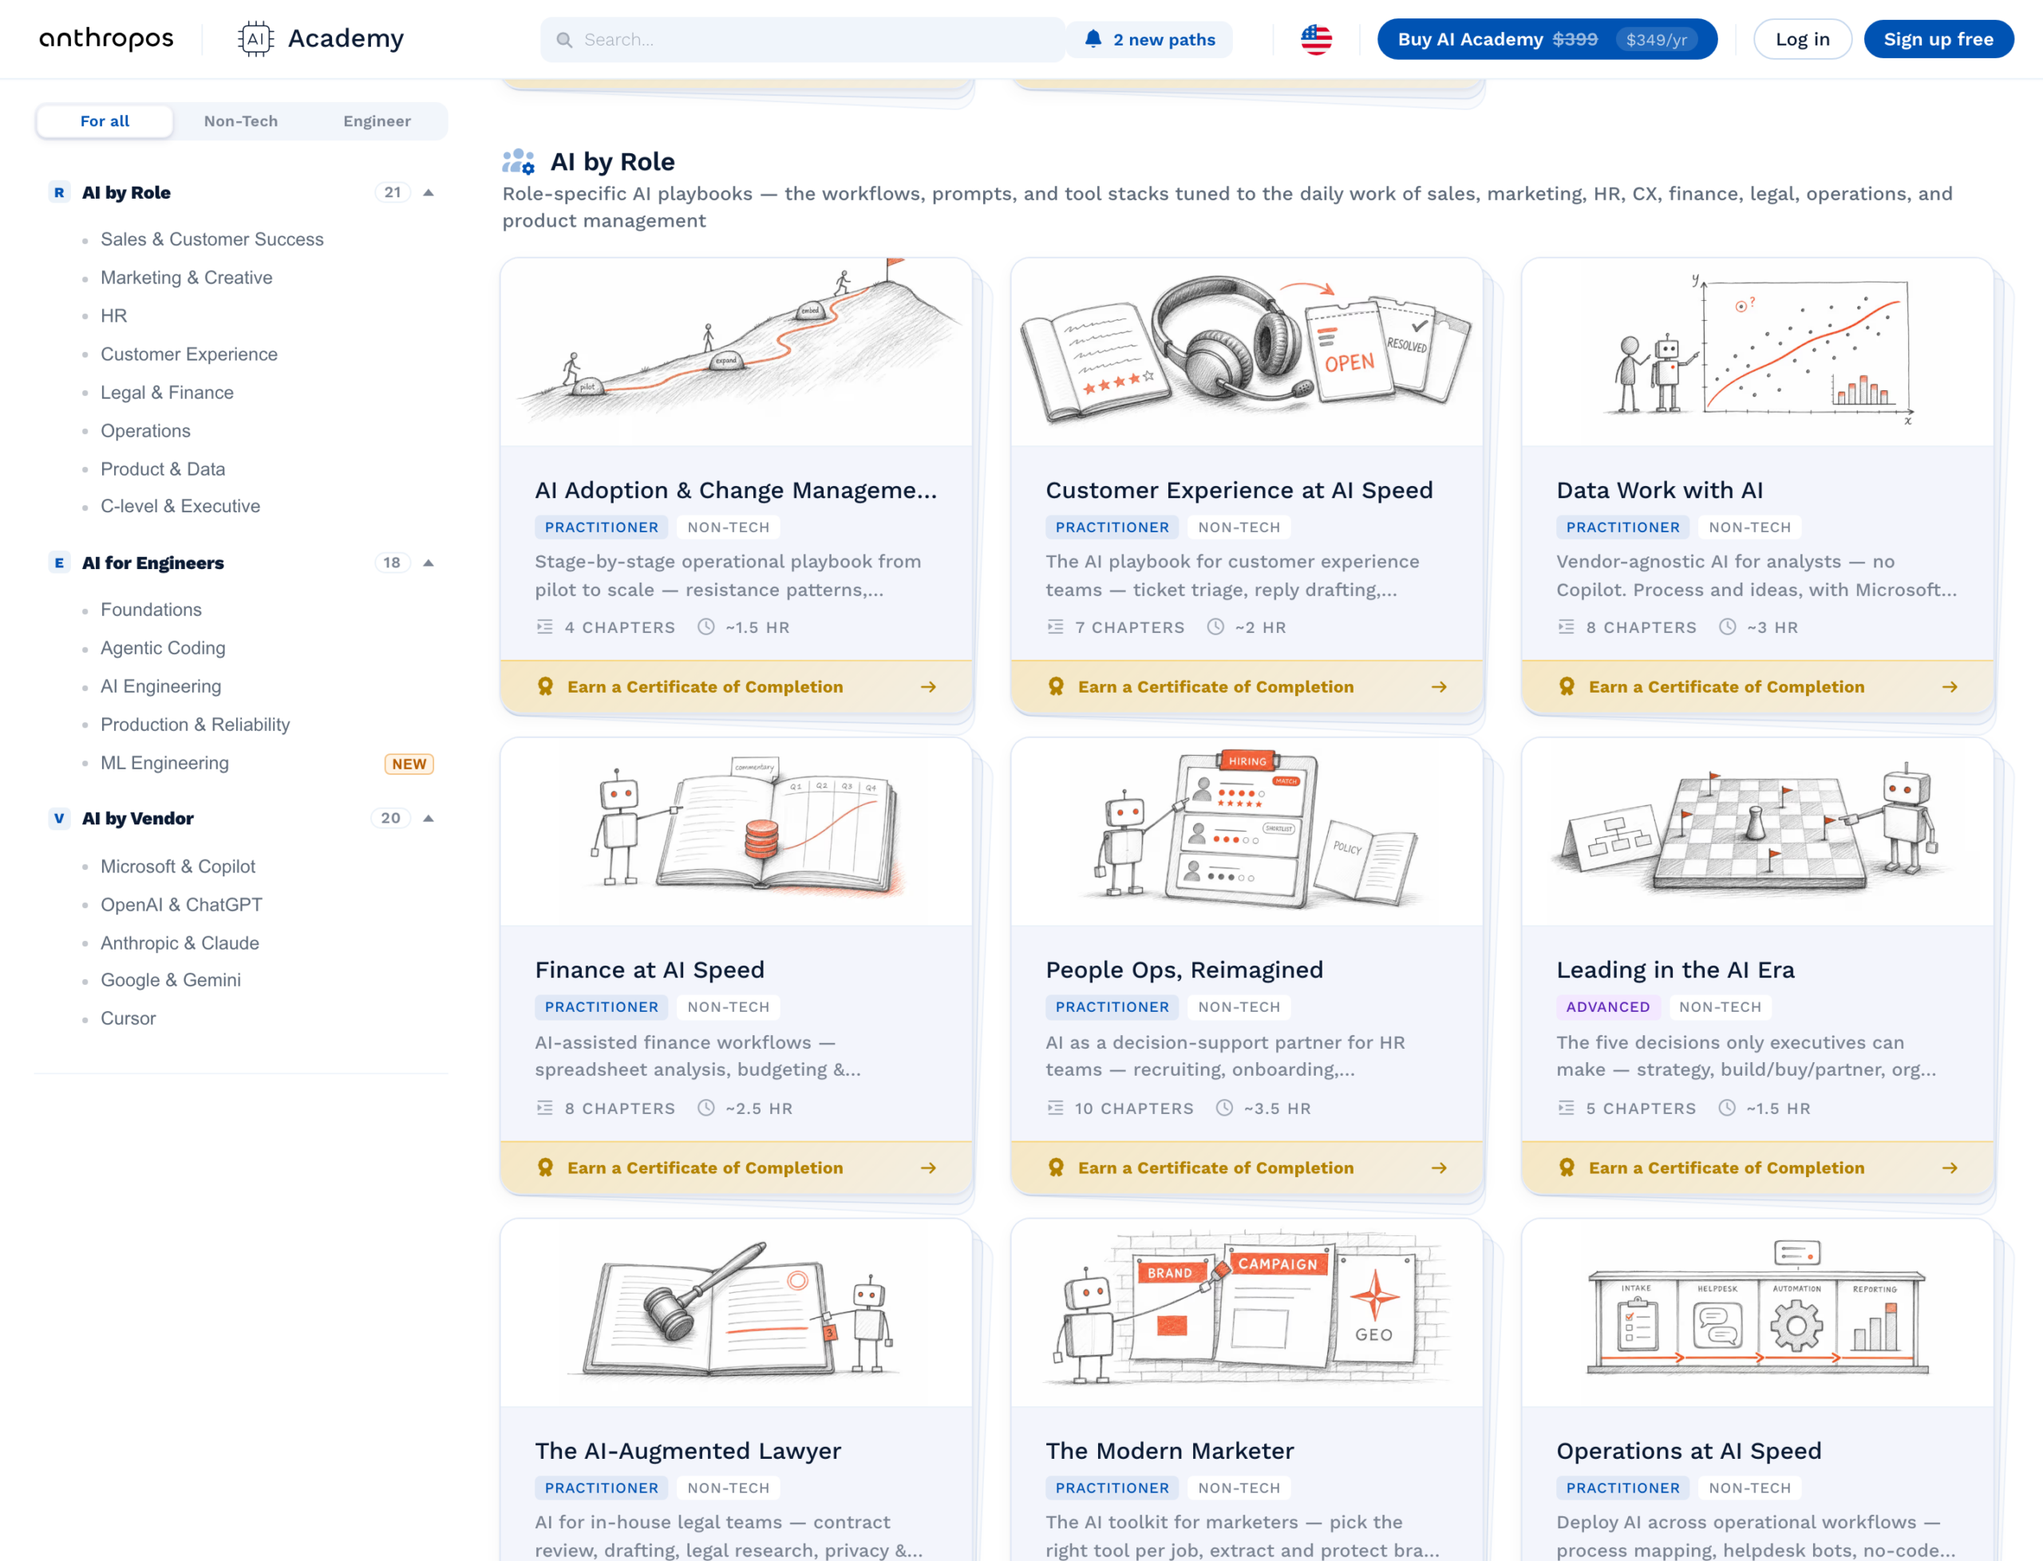The width and height of the screenshot is (2043, 1561).
Task: Click certificate ribbon icon on Customer Experience card
Action: click(1057, 686)
